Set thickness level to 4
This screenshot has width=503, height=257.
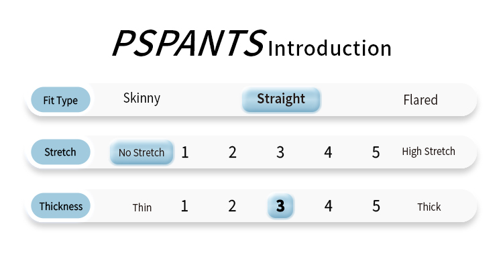[x=328, y=206]
